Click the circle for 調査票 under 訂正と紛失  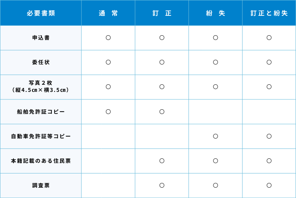(x=269, y=185)
